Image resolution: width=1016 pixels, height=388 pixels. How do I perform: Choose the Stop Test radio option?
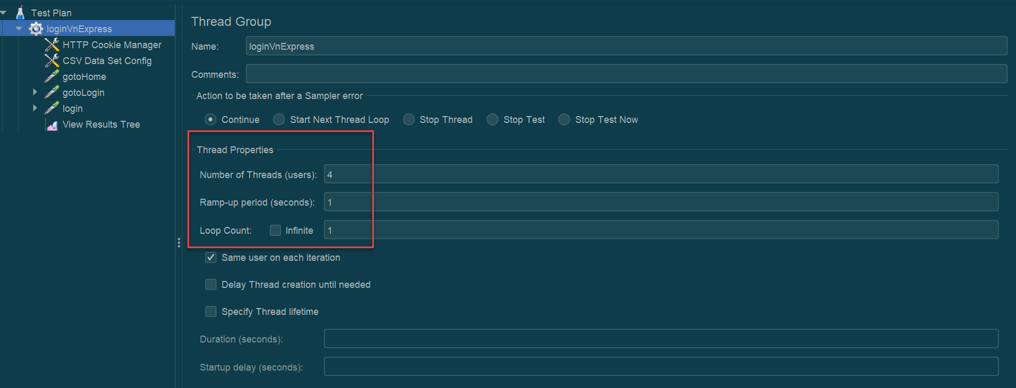tap(493, 119)
